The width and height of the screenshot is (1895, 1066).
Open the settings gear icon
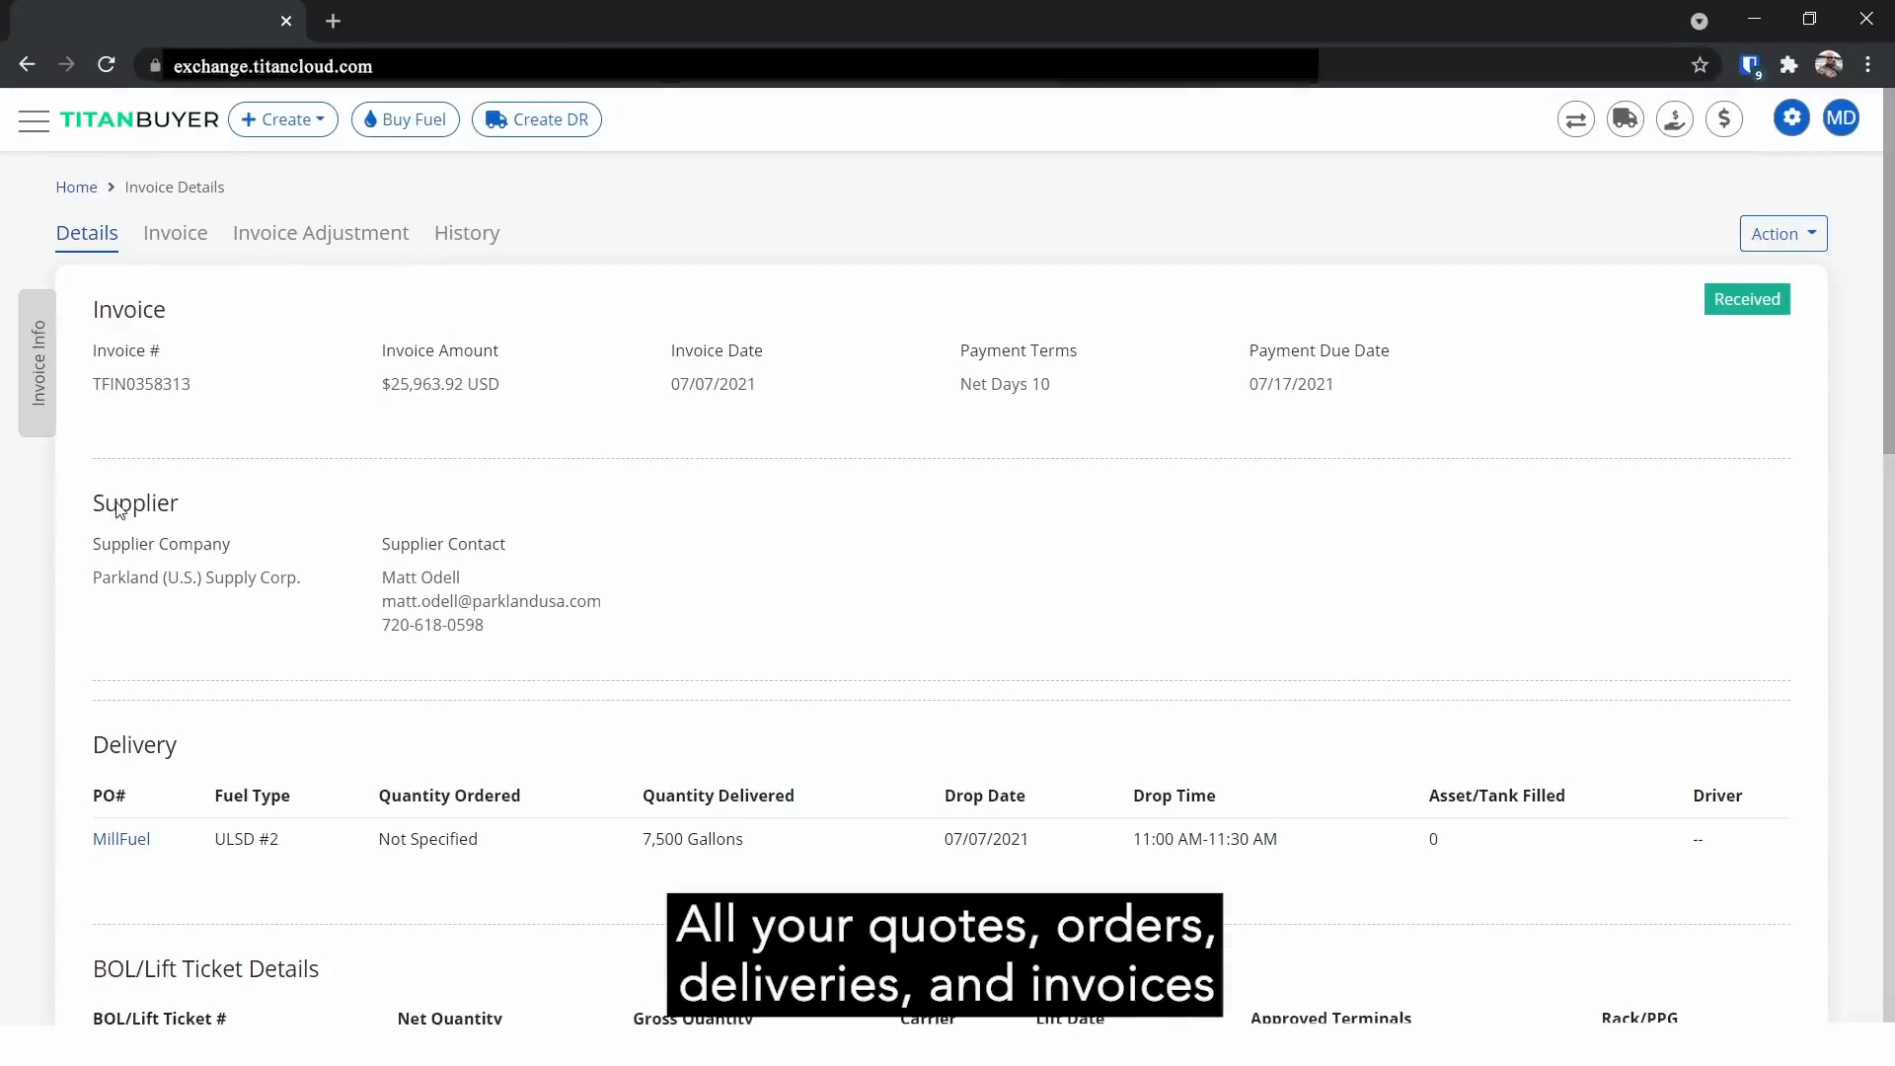pos(1791,117)
